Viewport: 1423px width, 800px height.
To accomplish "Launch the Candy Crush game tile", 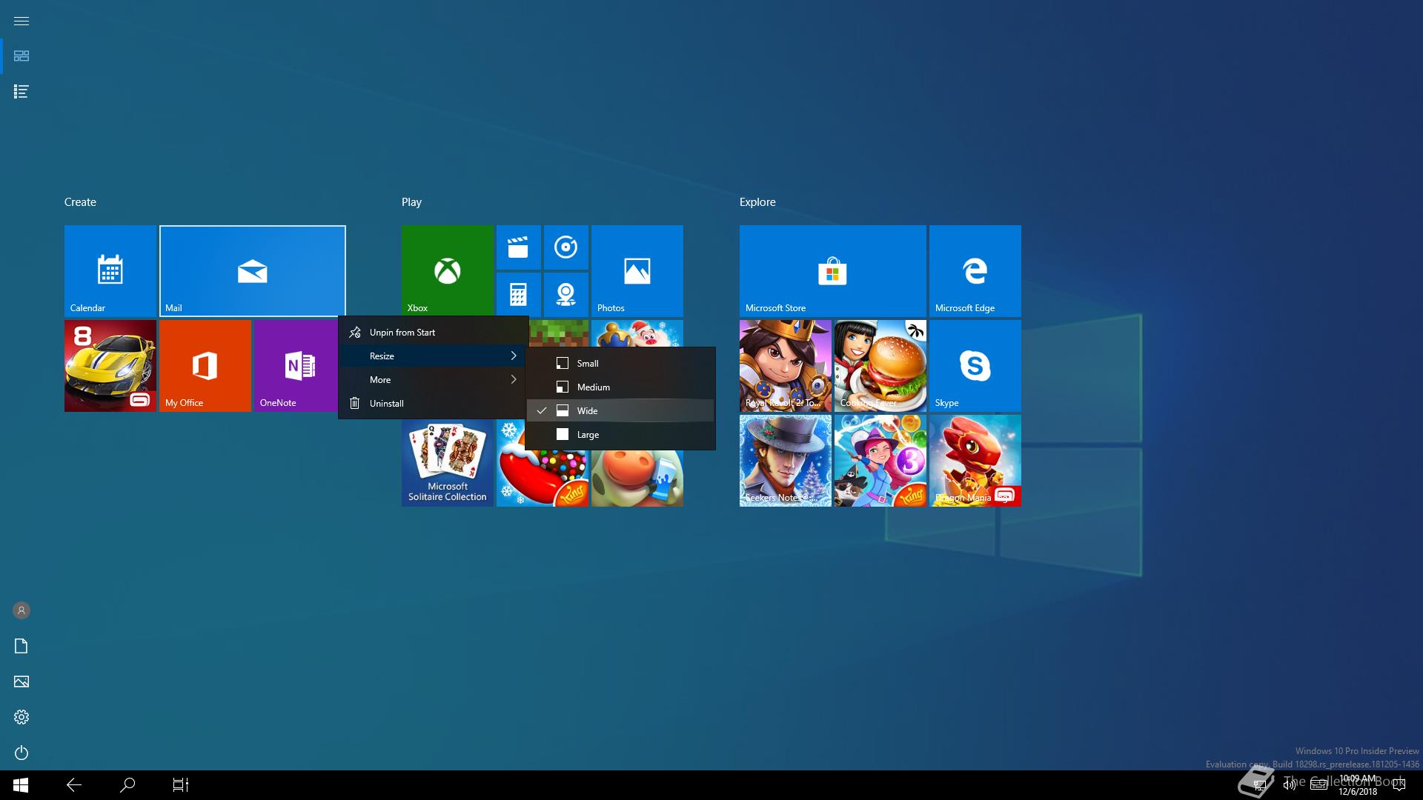I will coord(543,474).
